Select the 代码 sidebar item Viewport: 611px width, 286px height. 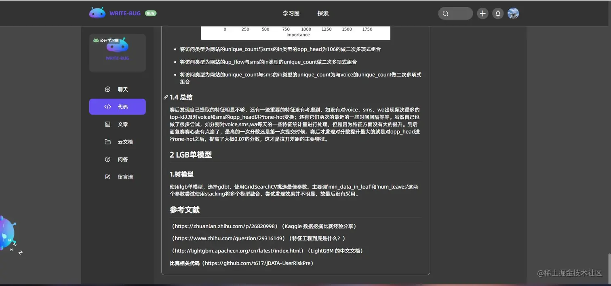coord(117,107)
